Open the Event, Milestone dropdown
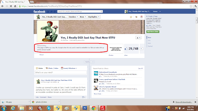 click(x=69, y=68)
